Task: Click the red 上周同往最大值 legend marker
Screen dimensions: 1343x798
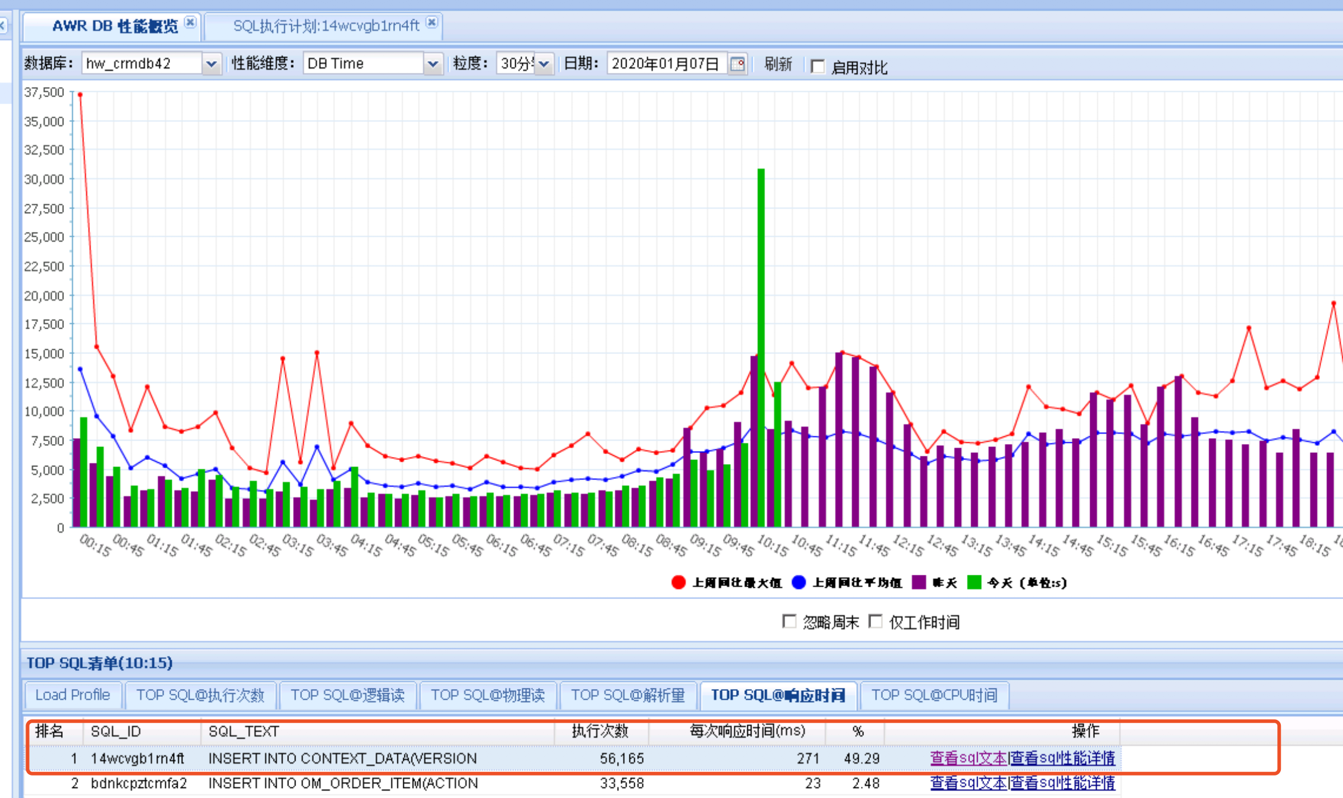Action: [679, 583]
